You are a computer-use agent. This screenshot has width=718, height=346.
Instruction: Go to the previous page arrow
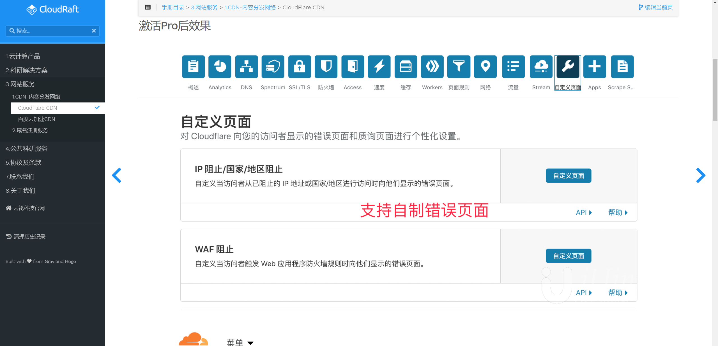(x=117, y=176)
